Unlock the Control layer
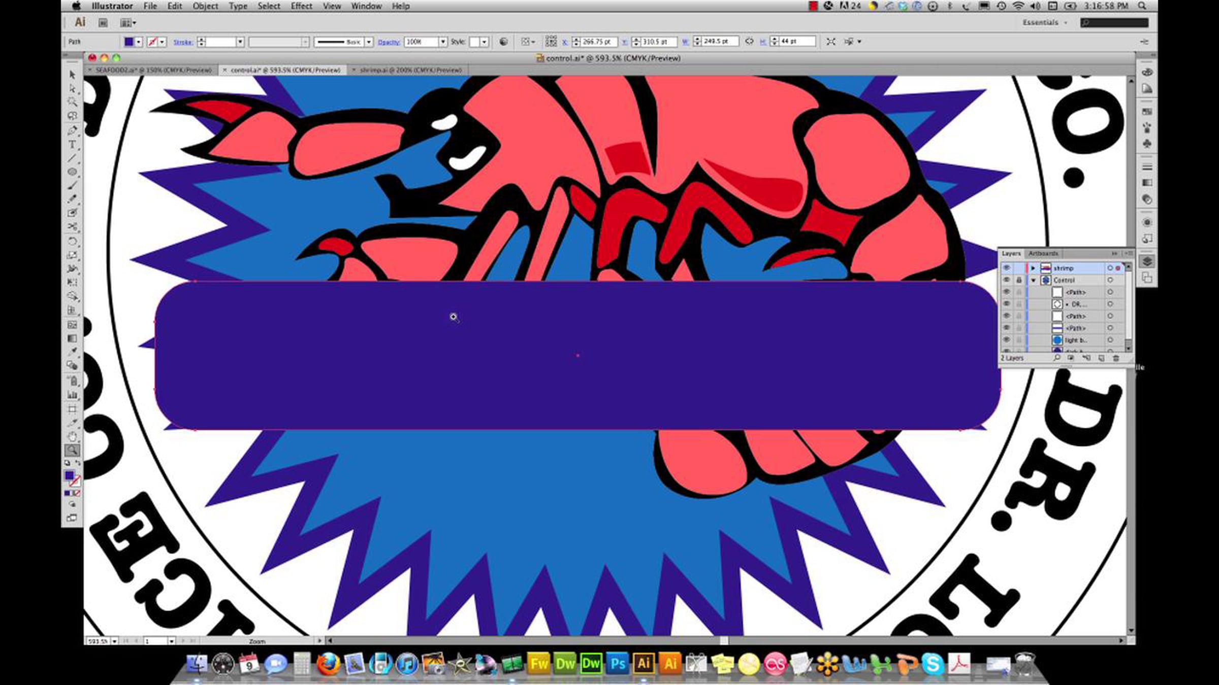The width and height of the screenshot is (1219, 685). [1018, 280]
